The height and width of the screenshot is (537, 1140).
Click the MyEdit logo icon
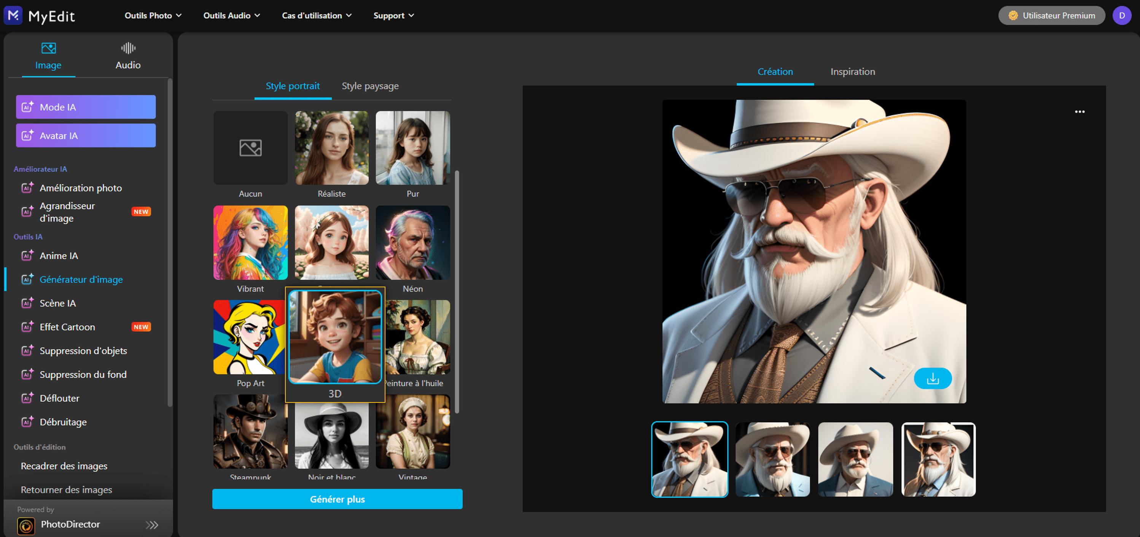(13, 16)
